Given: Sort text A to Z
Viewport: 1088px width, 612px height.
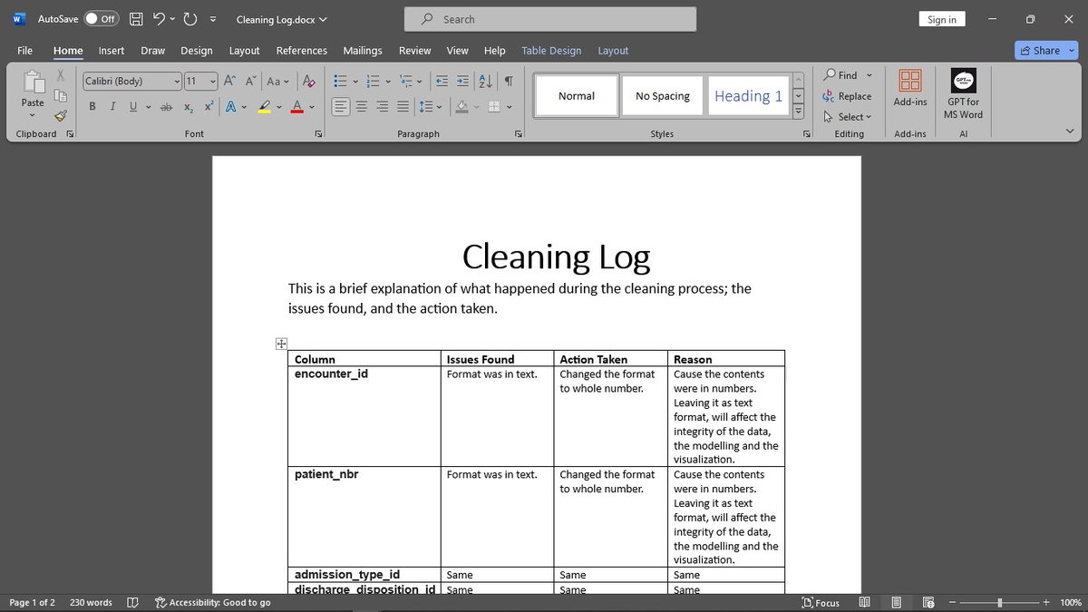Looking at the screenshot, I should tap(485, 81).
